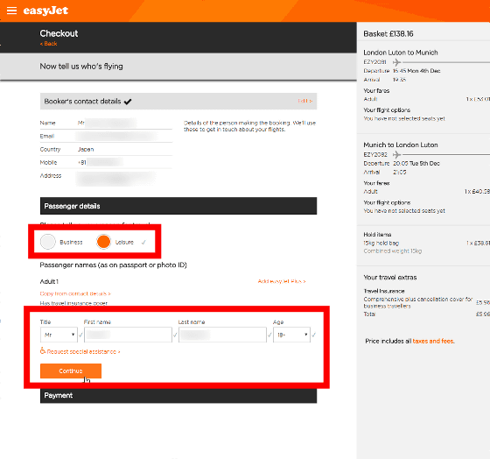Select the Leisure radio button
490x459 pixels.
[x=103, y=242]
